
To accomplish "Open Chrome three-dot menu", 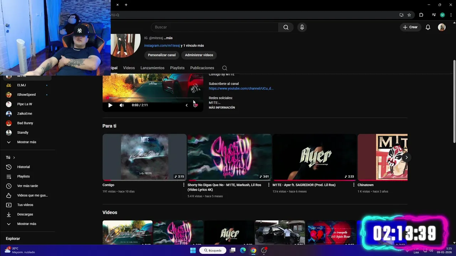I will click(450, 15).
